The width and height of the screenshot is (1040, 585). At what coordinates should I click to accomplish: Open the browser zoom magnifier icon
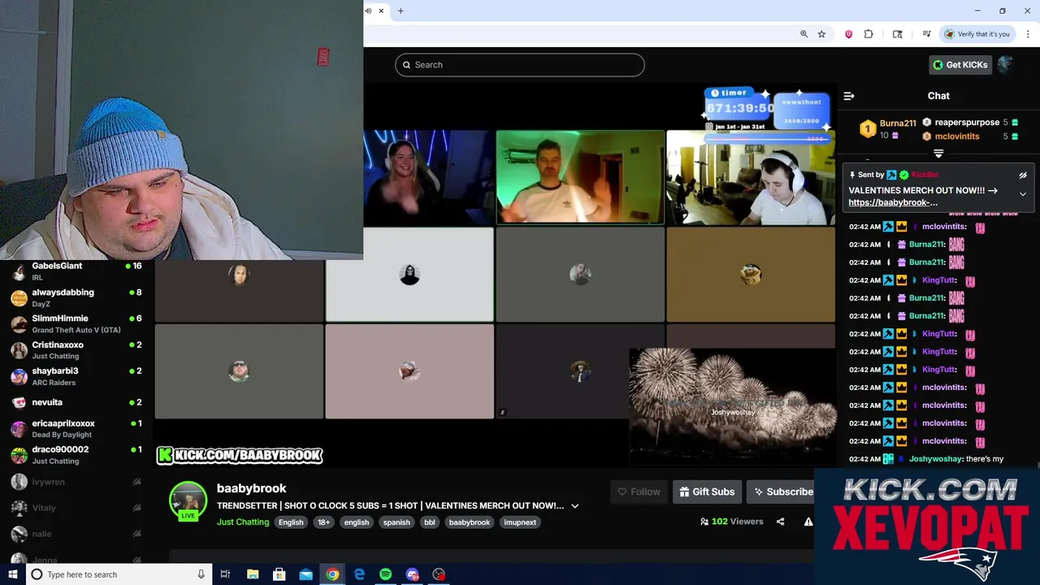(x=804, y=34)
